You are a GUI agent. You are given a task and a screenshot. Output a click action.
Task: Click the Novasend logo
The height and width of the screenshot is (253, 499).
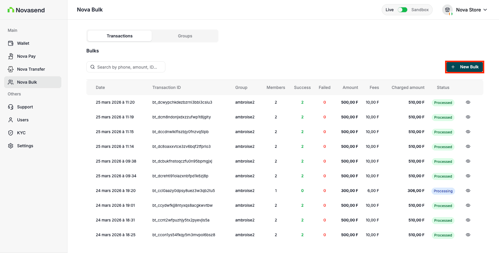(x=26, y=10)
